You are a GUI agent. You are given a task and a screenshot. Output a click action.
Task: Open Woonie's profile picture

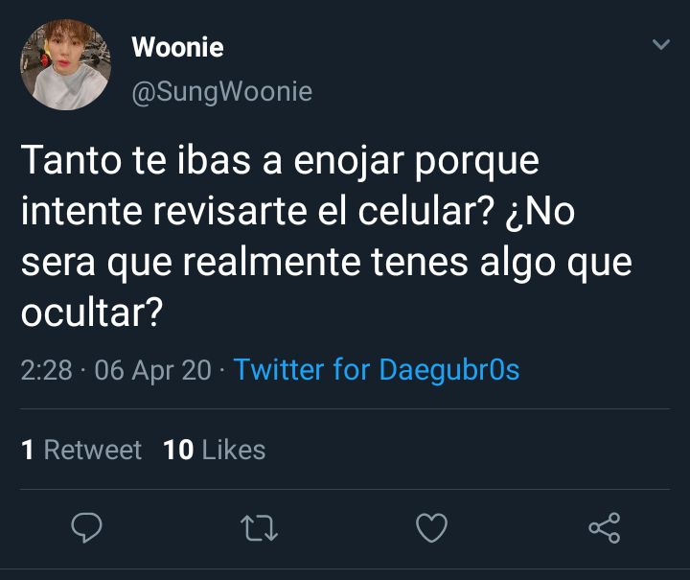[65, 64]
